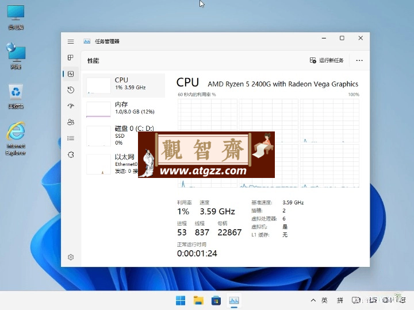Click the thread count 837
The height and width of the screenshot is (310, 414).
202,232
